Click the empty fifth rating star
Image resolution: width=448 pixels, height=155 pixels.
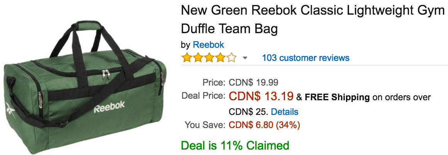click(x=231, y=58)
